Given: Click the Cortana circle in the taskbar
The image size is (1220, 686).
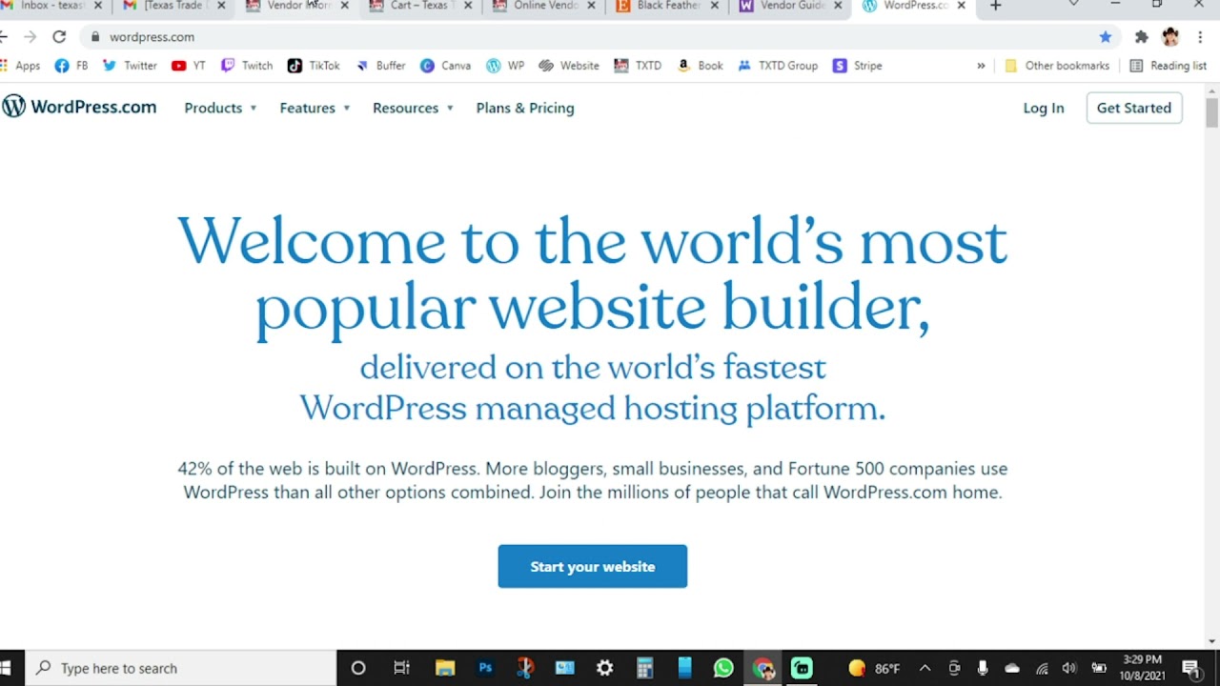Looking at the screenshot, I should pyautogui.click(x=358, y=668).
